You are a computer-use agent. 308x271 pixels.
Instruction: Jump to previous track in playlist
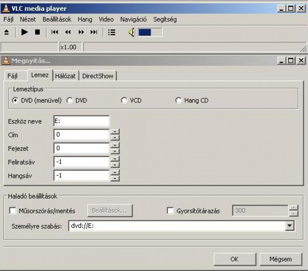point(55,32)
